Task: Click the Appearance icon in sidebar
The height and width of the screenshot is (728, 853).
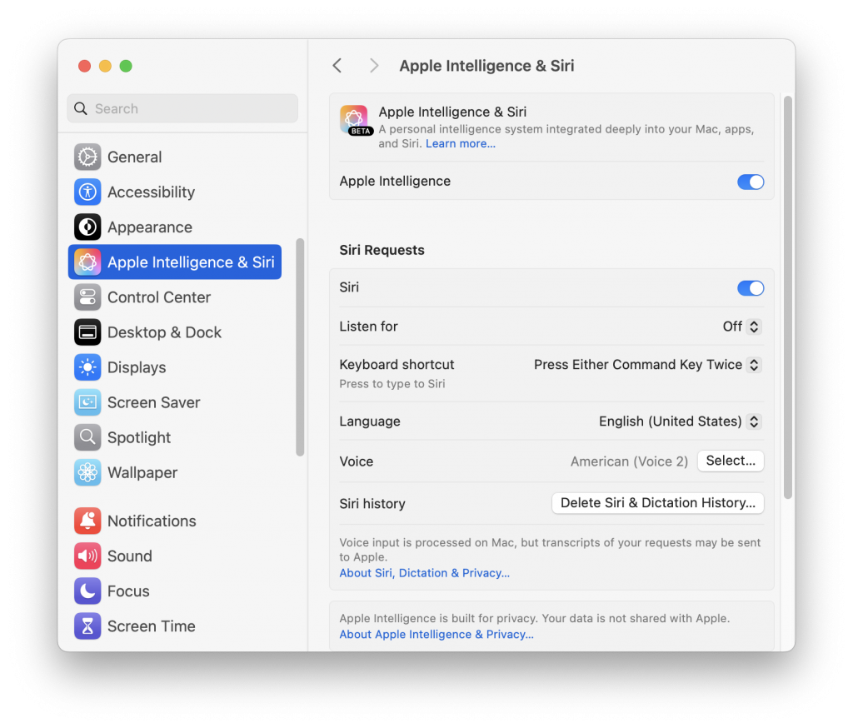Action: [87, 227]
